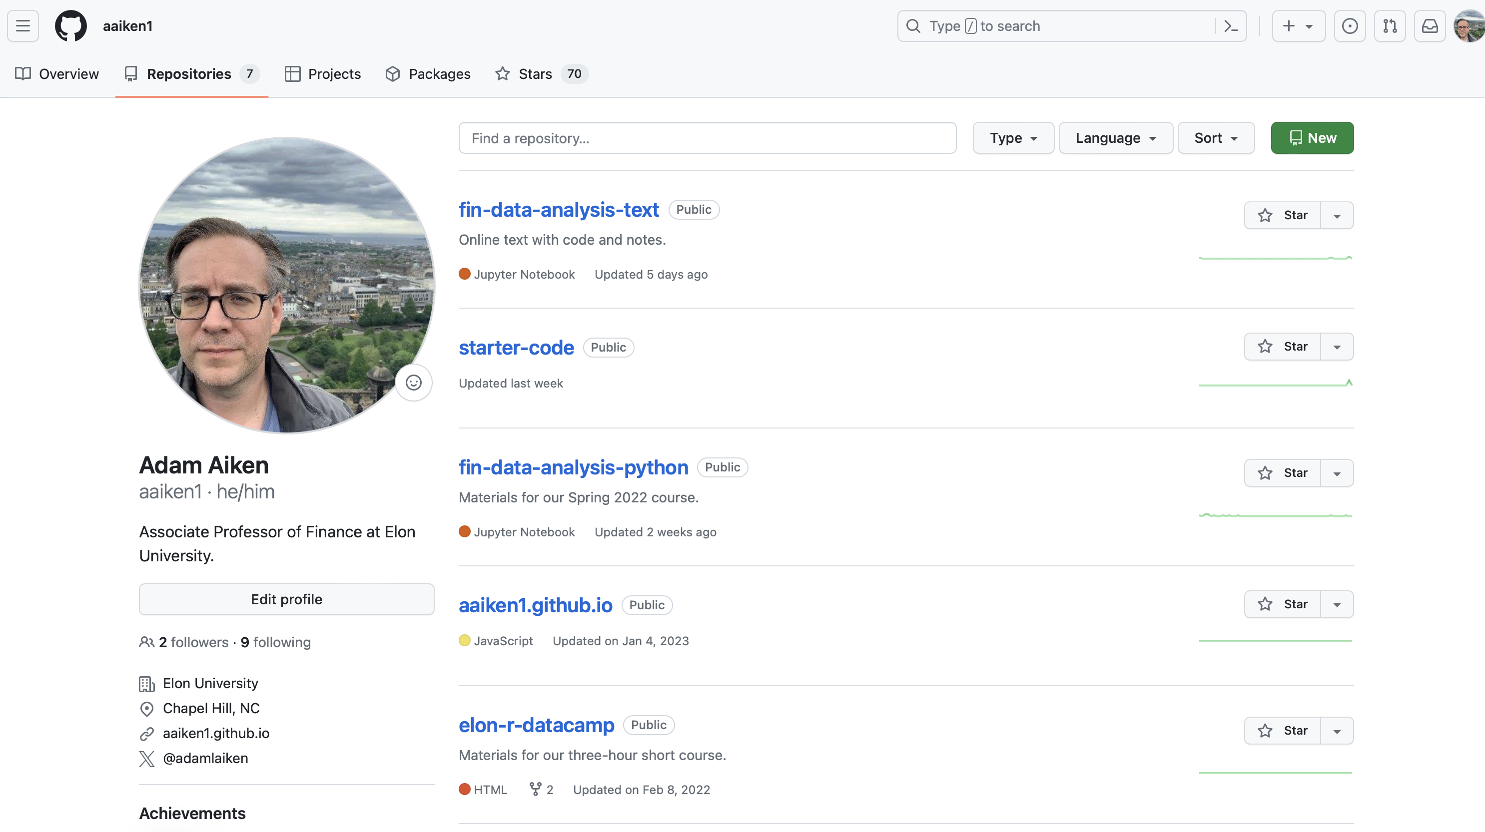Click the fork count on elon-r-datacamp
Image resolution: width=1485 pixels, height=832 pixels.
[x=541, y=790]
